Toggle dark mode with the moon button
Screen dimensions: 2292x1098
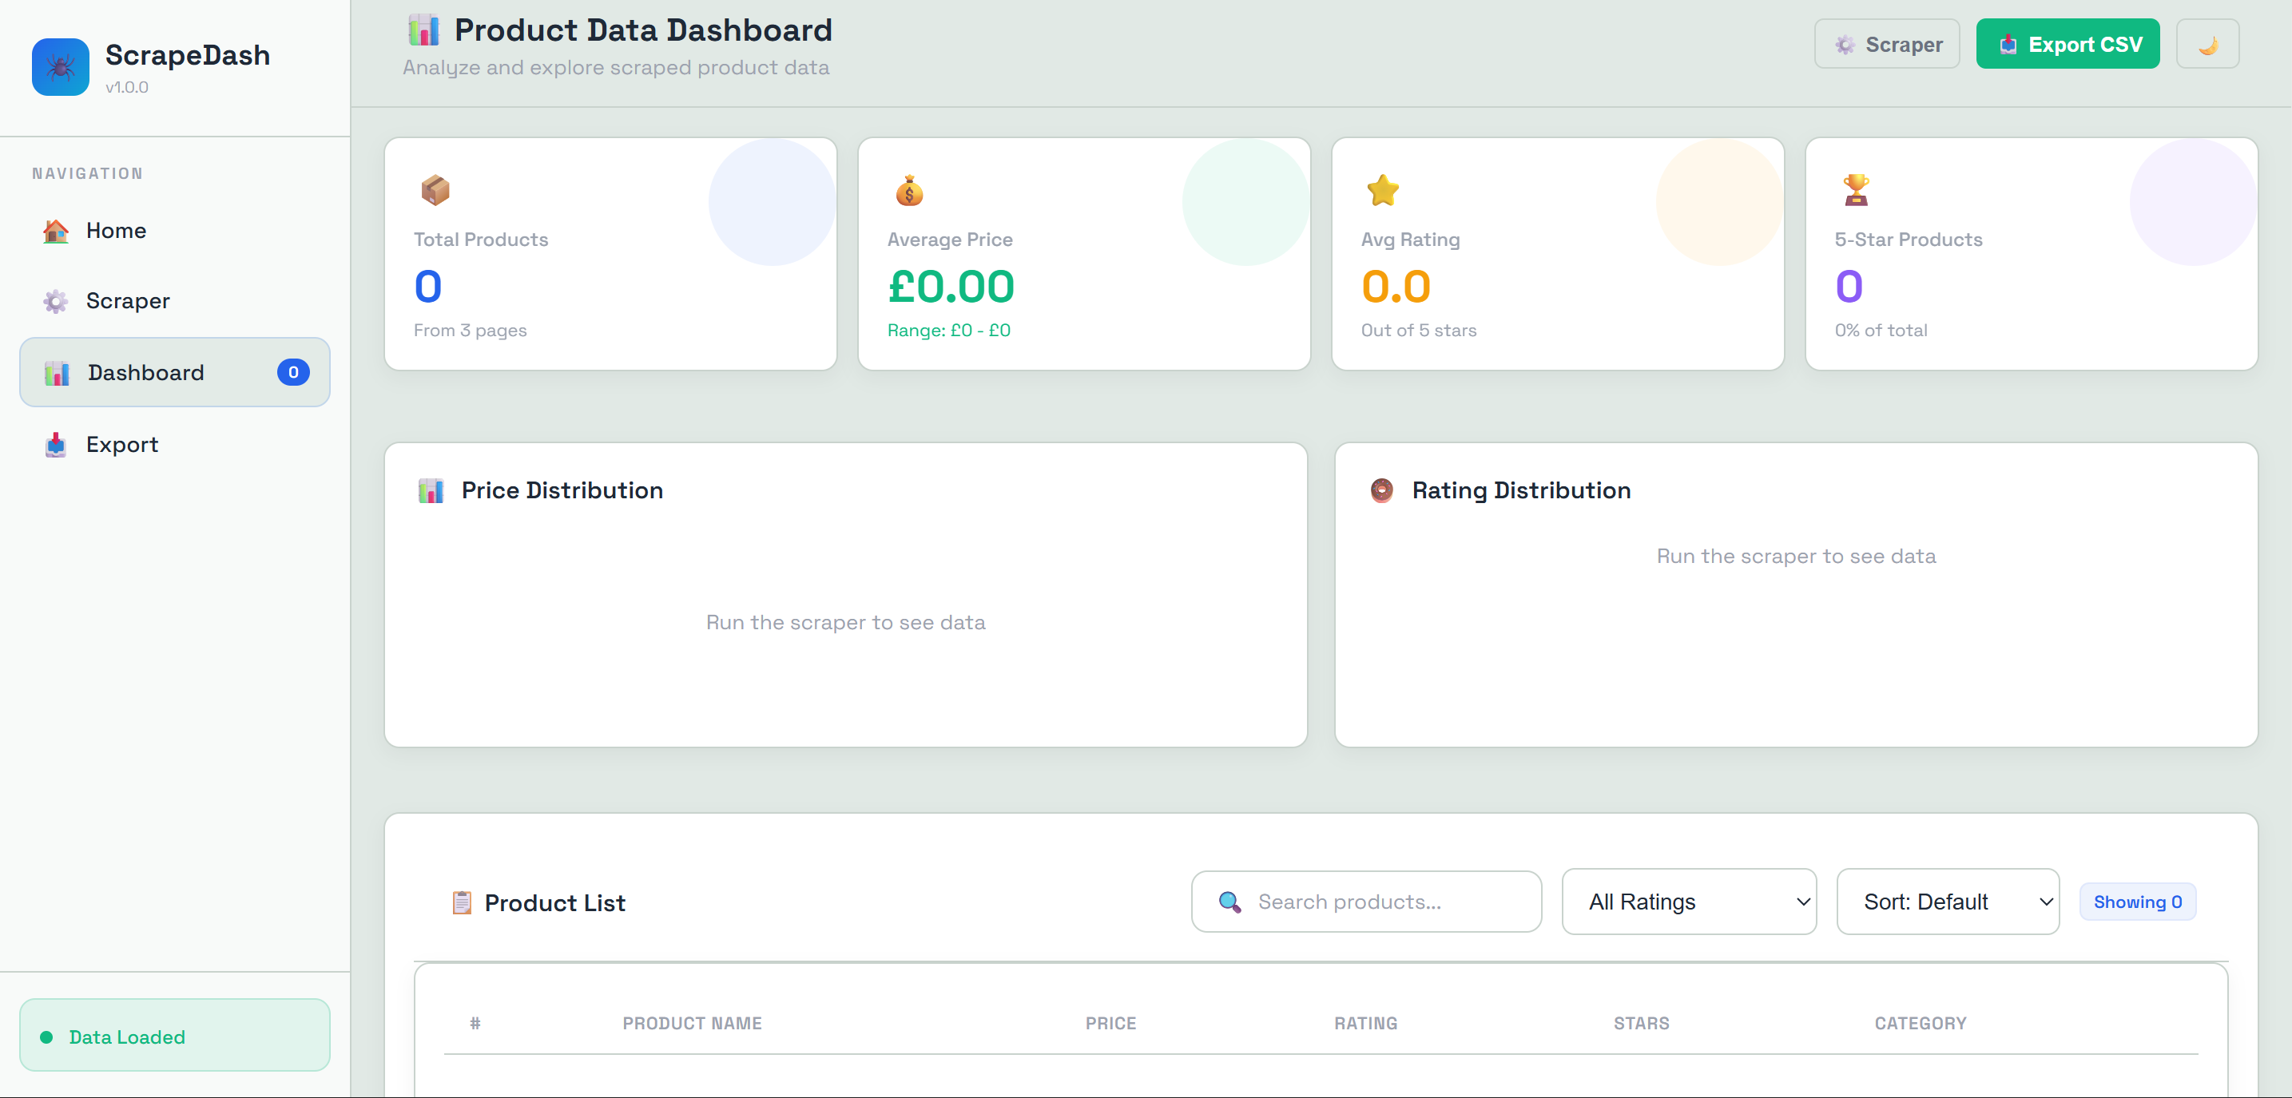pyautogui.click(x=2207, y=42)
